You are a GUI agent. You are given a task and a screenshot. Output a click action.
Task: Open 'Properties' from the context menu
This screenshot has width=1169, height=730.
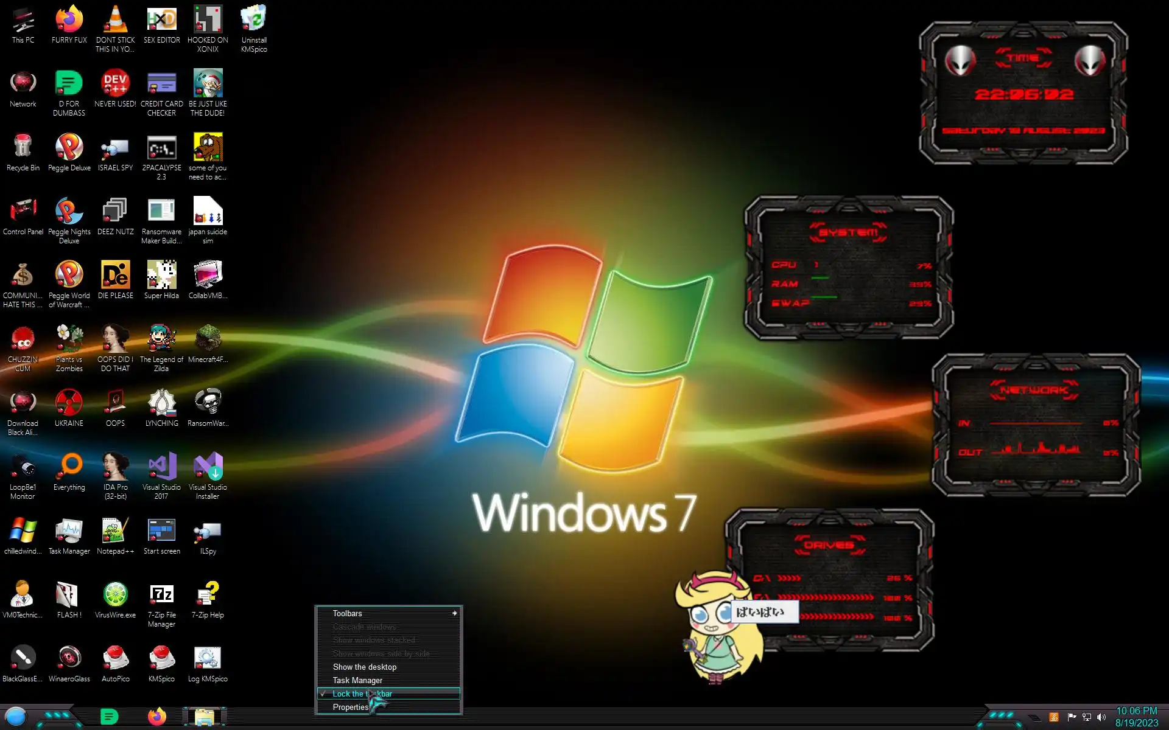(x=350, y=707)
